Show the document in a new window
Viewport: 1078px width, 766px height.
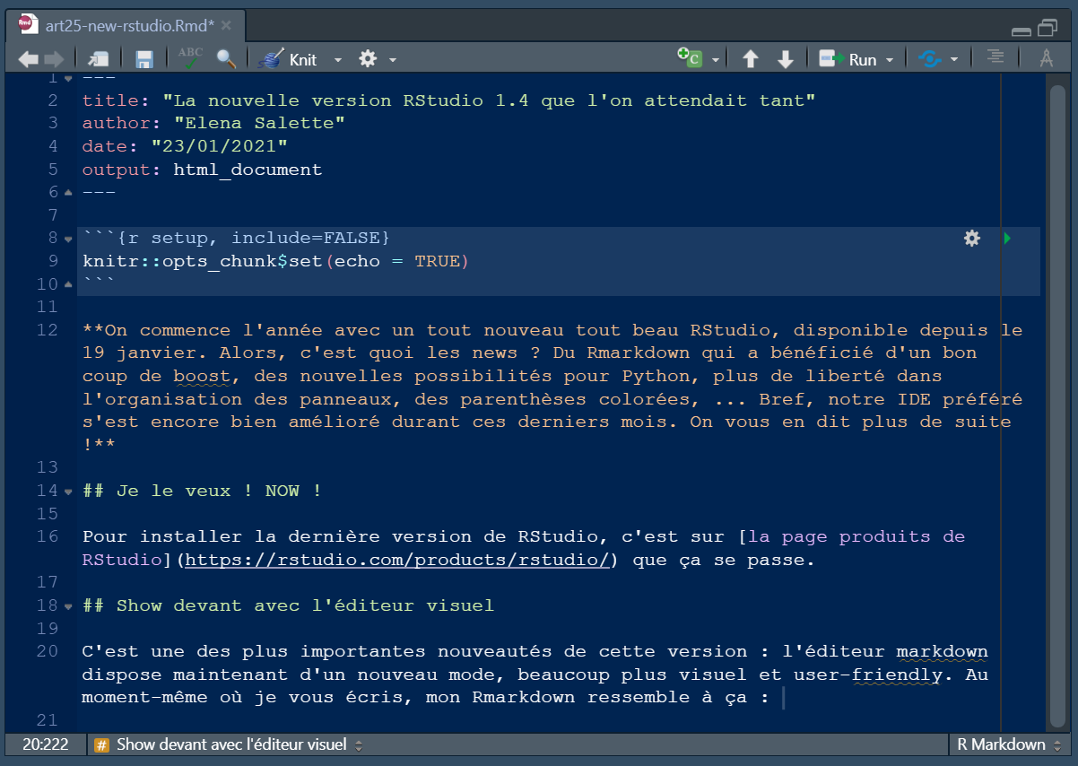click(98, 59)
